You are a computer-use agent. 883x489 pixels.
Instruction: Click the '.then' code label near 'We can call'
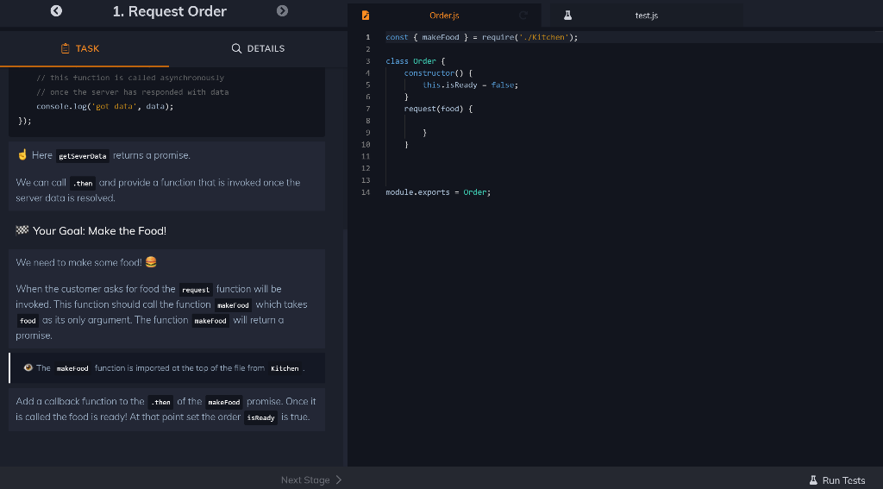point(83,183)
